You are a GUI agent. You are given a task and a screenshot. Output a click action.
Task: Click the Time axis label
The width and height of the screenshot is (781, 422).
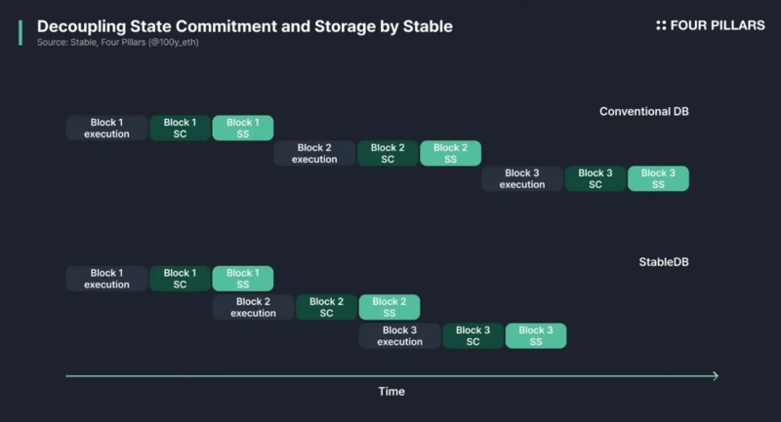coord(391,392)
